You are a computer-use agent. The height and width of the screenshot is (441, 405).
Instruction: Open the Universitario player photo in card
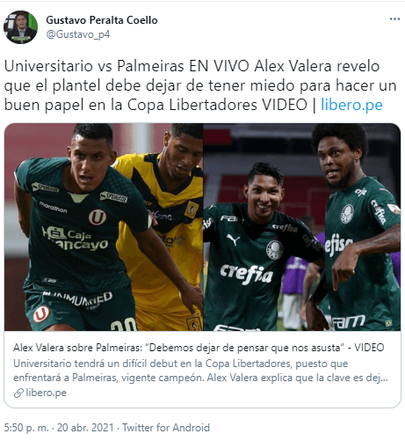coord(104,227)
